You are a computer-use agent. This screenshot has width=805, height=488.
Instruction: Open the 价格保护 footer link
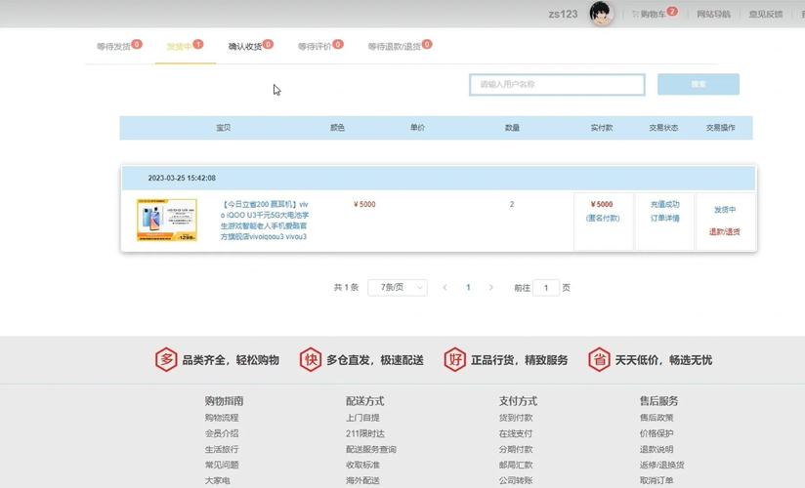pos(657,433)
